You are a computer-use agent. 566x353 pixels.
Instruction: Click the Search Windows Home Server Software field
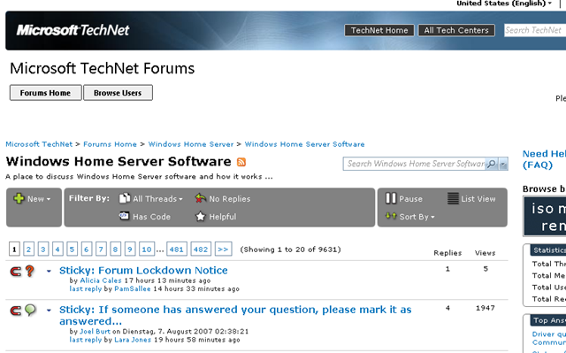pos(414,164)
